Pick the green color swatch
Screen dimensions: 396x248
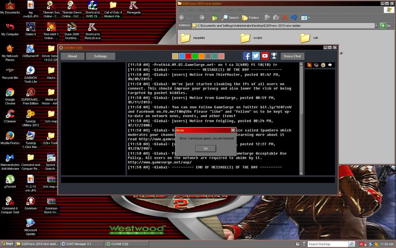(x=195, y=56)
